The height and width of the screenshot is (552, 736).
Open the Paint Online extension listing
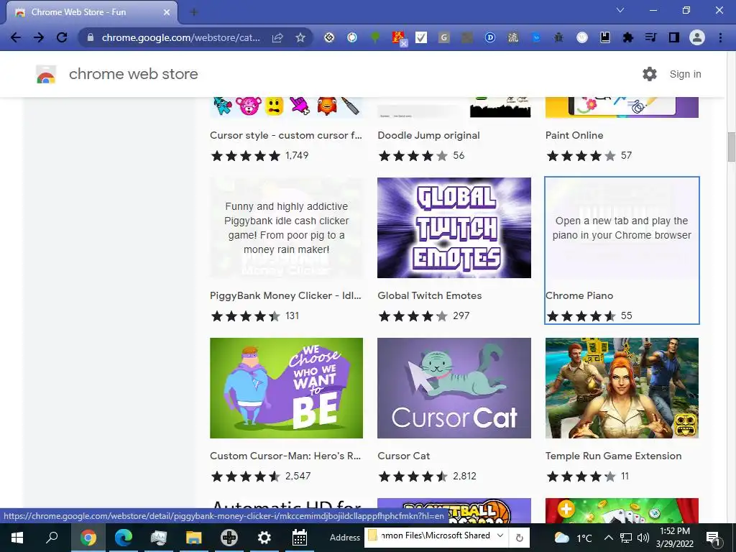click(574, 135)
